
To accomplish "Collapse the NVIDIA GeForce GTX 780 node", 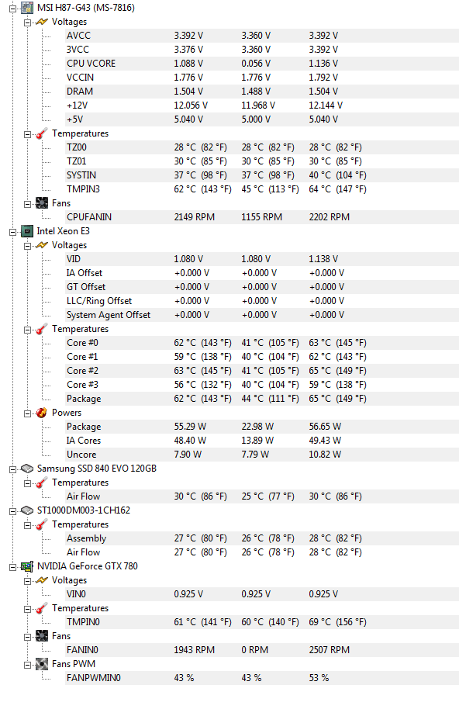I will click(x=12, y=567).
